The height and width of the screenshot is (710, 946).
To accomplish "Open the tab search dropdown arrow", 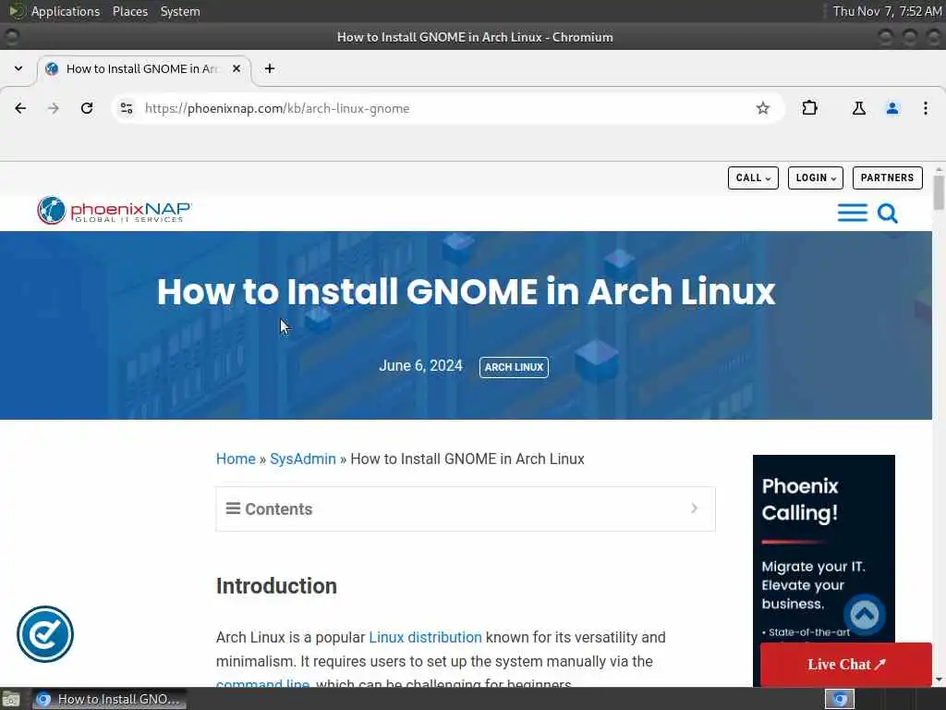I will [x=18, y=68].
